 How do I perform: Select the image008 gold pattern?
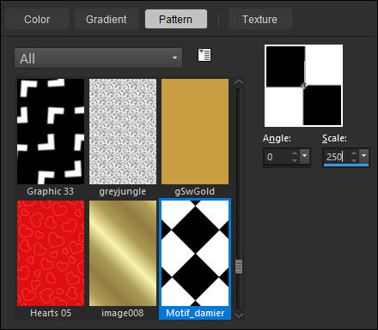point(123,253)
